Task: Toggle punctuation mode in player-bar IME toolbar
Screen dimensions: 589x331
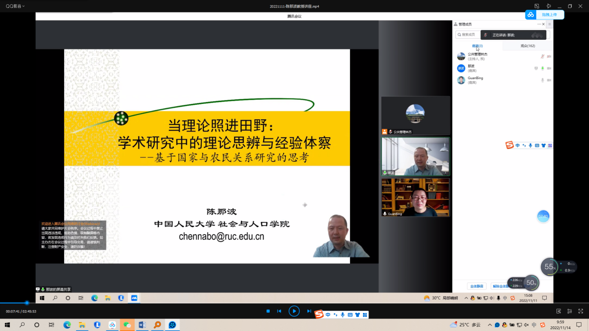Action: point(335,315)
